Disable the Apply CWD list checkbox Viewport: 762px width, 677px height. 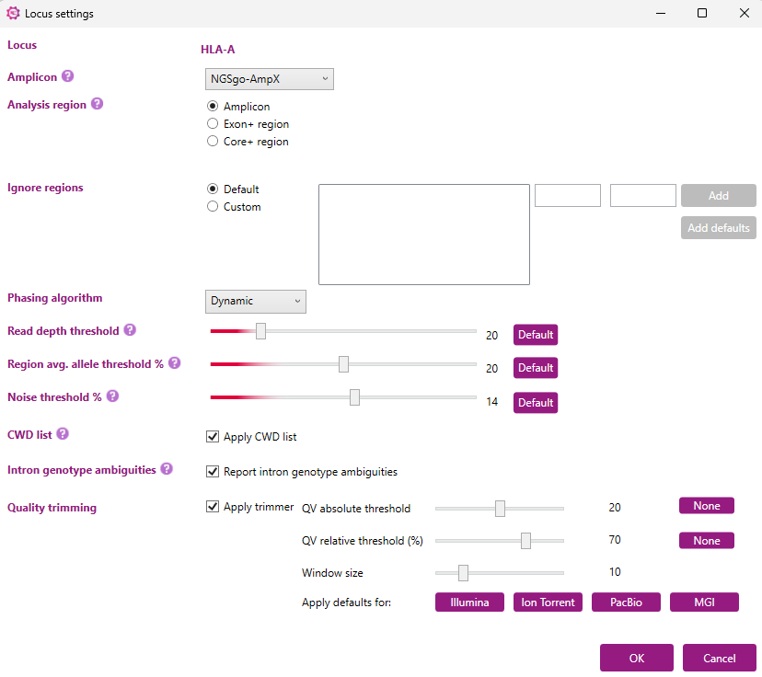coord(214,437)
